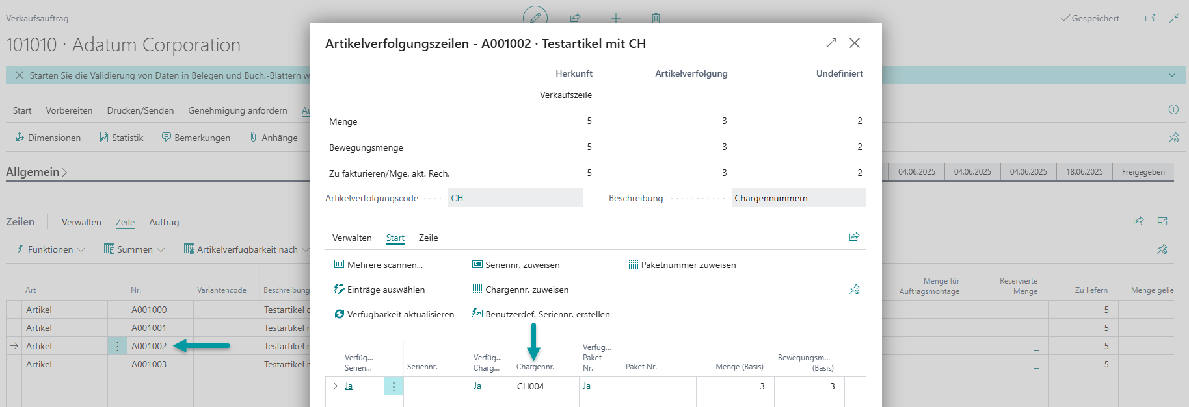1189x407 pixels.
Task: Click the Artikelverfolgungscode field CH
Action: pos(515,198)
